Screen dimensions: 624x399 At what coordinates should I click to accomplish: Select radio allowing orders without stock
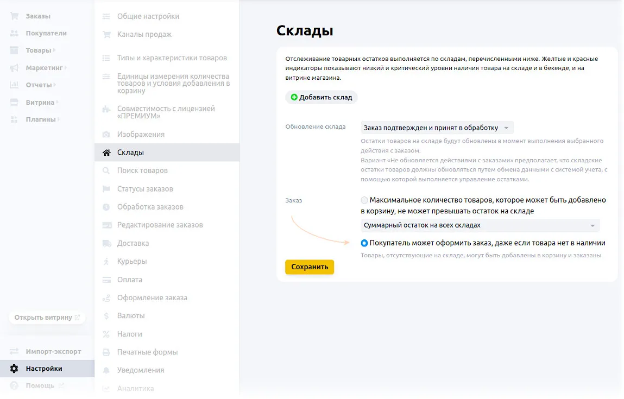point(364,243)
